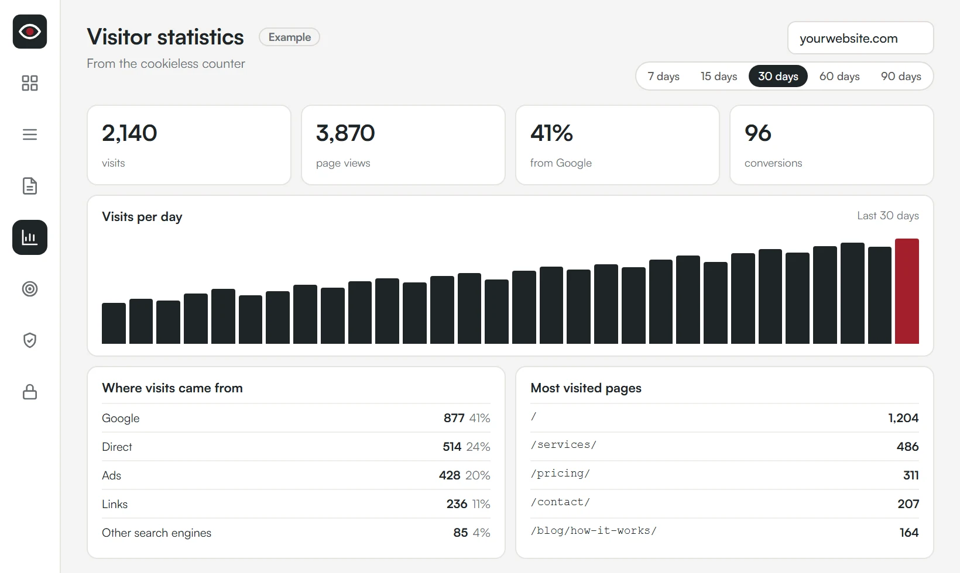This screenshot has height=573, width=960.
Task: Select the bar chart statistics icon
Action: [30, 237]
